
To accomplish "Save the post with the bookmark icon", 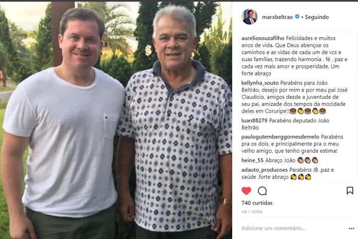I will [350, 191].
